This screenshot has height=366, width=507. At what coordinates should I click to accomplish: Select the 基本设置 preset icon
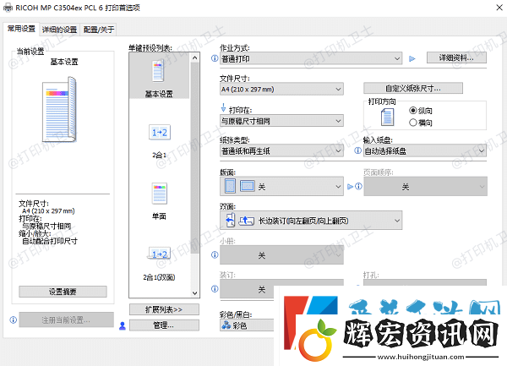159,71
